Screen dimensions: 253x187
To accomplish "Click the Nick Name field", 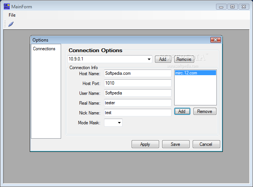I will 138,113.
